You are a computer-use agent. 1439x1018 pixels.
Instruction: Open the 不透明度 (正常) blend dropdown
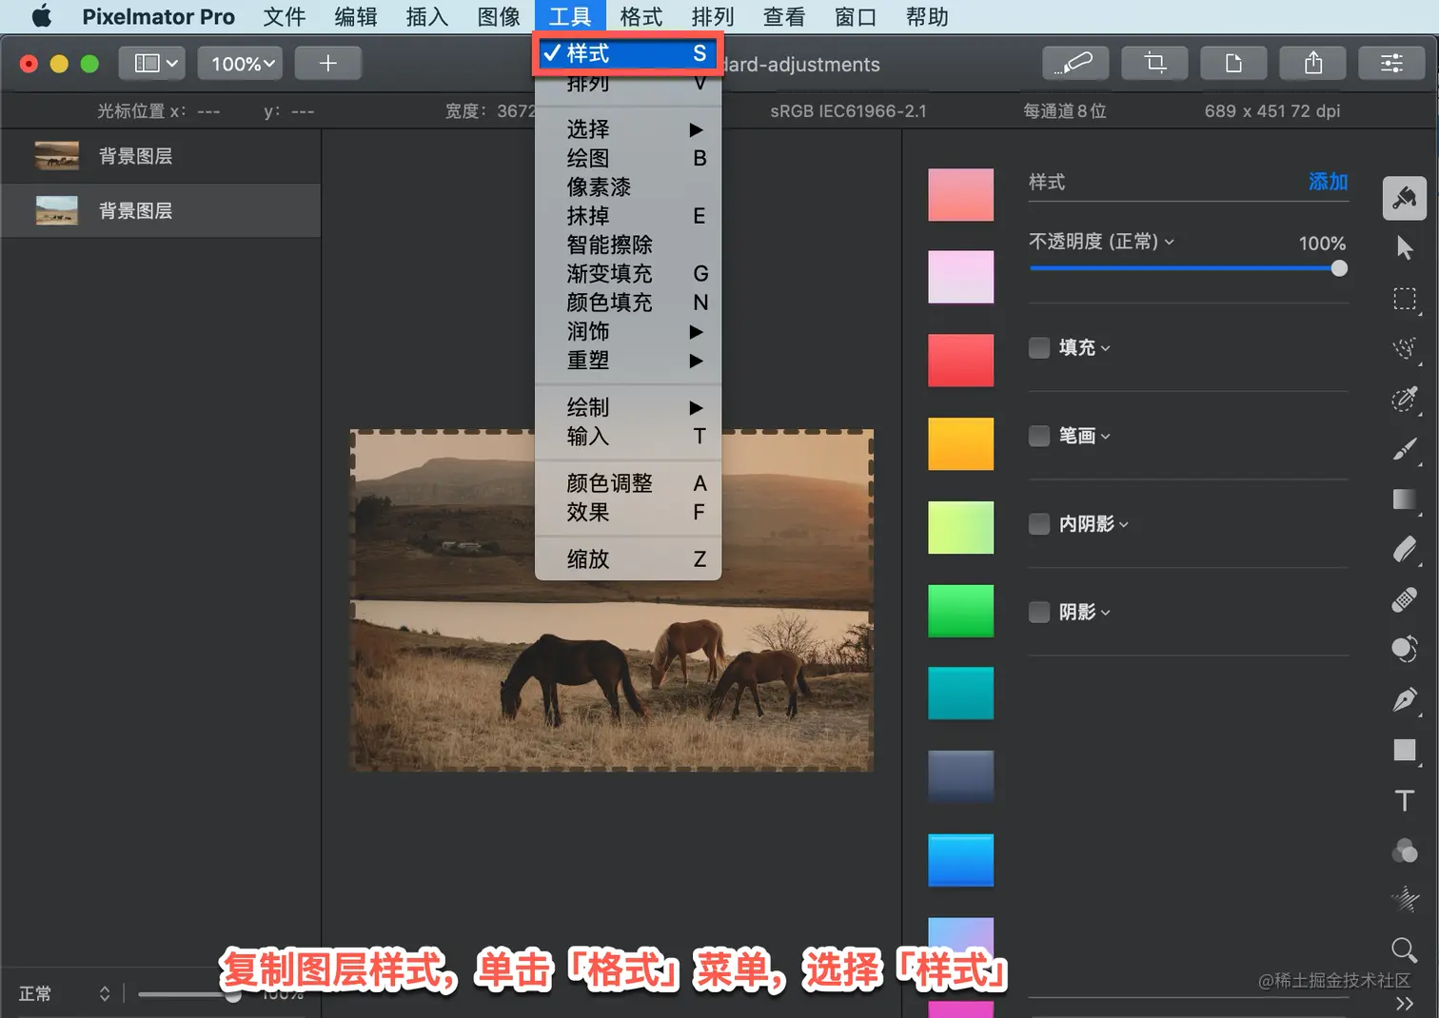pyautogui.click(x=1101, y=242)
